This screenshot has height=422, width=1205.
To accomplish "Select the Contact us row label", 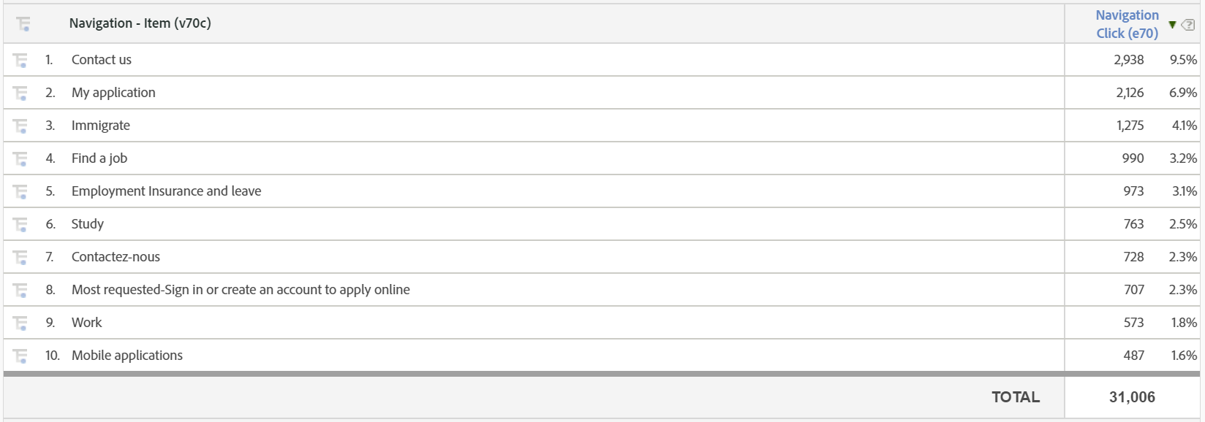I will pos(101,59).
